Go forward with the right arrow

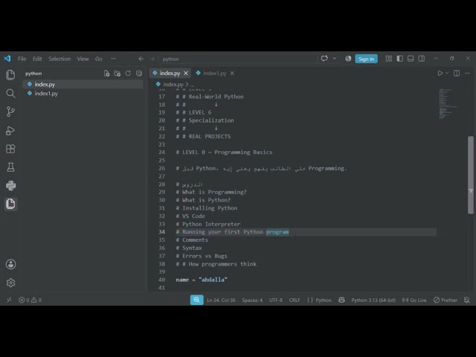pos(152,59)
